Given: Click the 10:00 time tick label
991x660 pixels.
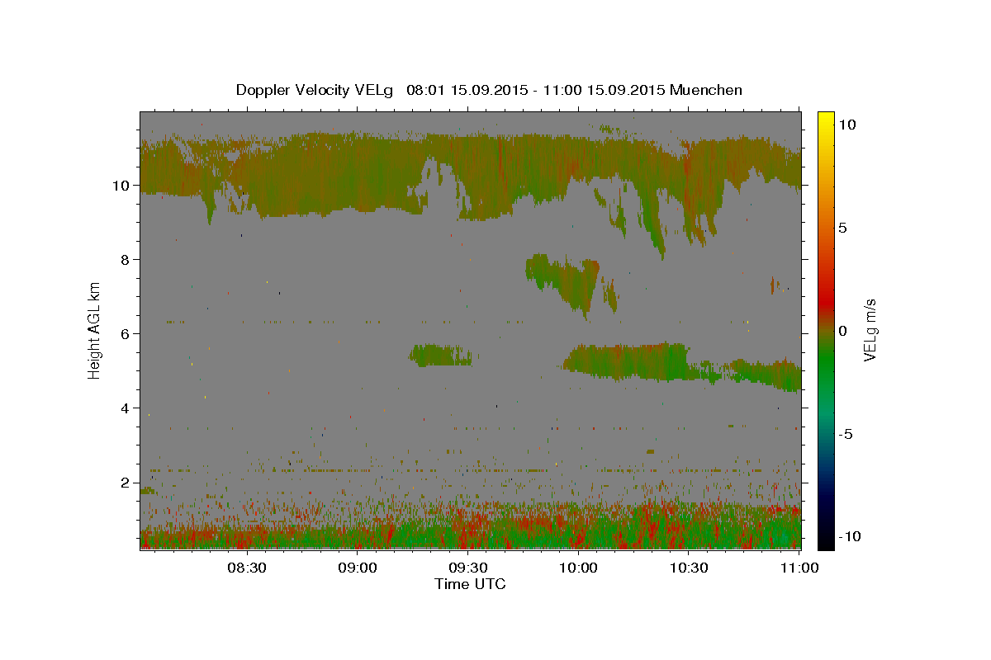Looking at the screenshot, I should [578, 568].
